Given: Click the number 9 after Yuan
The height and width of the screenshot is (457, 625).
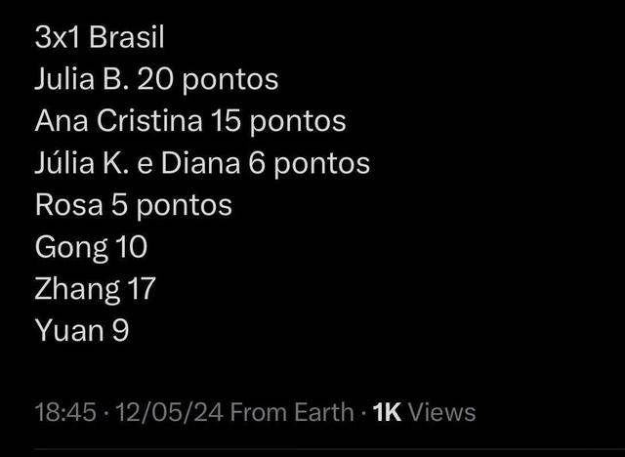Looking at the screenshot, I should [x=121, y=332].
